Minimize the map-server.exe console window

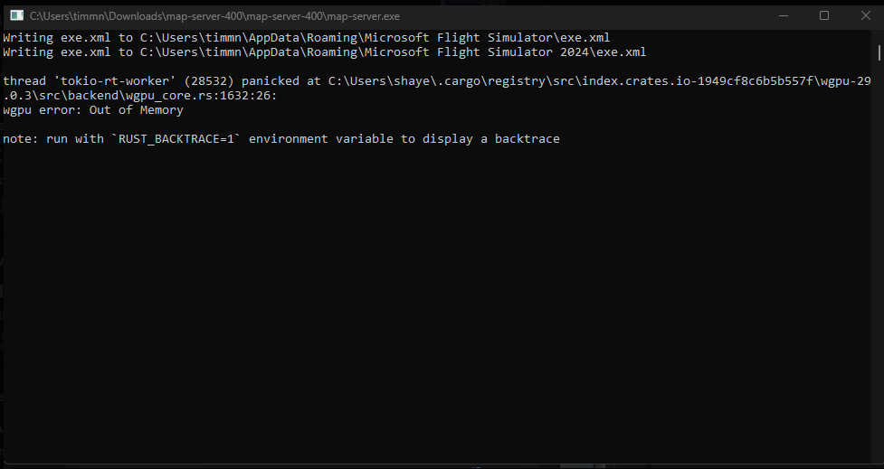tap(783, 15)
